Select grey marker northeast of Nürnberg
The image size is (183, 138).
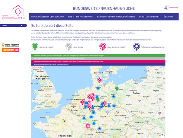point(107,112)
